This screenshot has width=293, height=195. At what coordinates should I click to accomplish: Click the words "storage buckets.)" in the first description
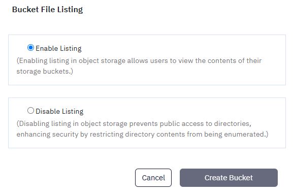click(45, 72)
